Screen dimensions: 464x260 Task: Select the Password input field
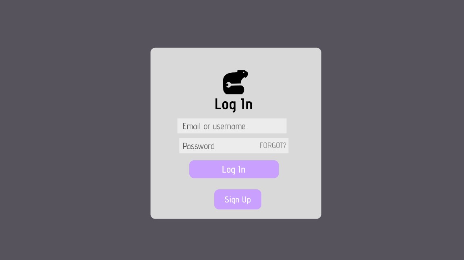(234, 146)
